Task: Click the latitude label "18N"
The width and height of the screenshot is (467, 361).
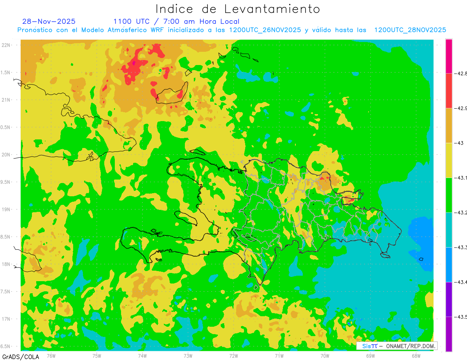Action: pos(6,264)
